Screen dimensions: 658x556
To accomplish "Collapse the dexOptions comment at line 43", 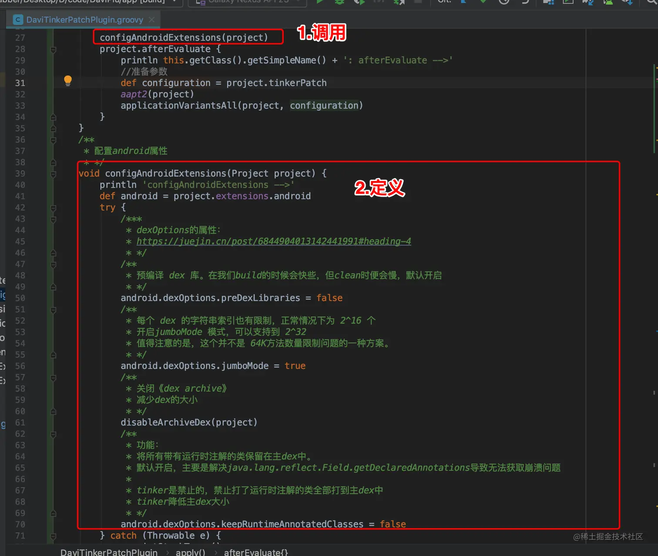I will click(53, 219).
